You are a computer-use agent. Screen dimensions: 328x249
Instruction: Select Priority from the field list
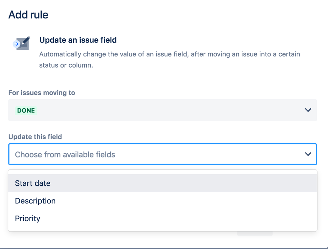click(28, 218)
